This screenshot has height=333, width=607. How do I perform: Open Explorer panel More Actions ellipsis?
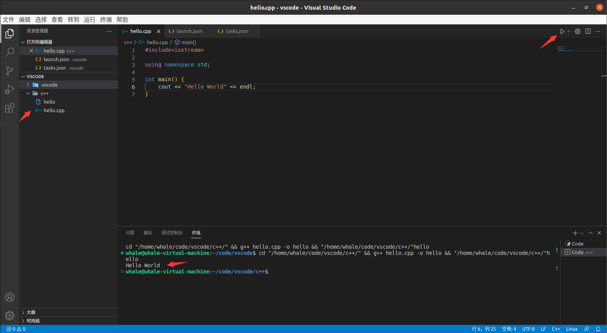pos(109,31)
